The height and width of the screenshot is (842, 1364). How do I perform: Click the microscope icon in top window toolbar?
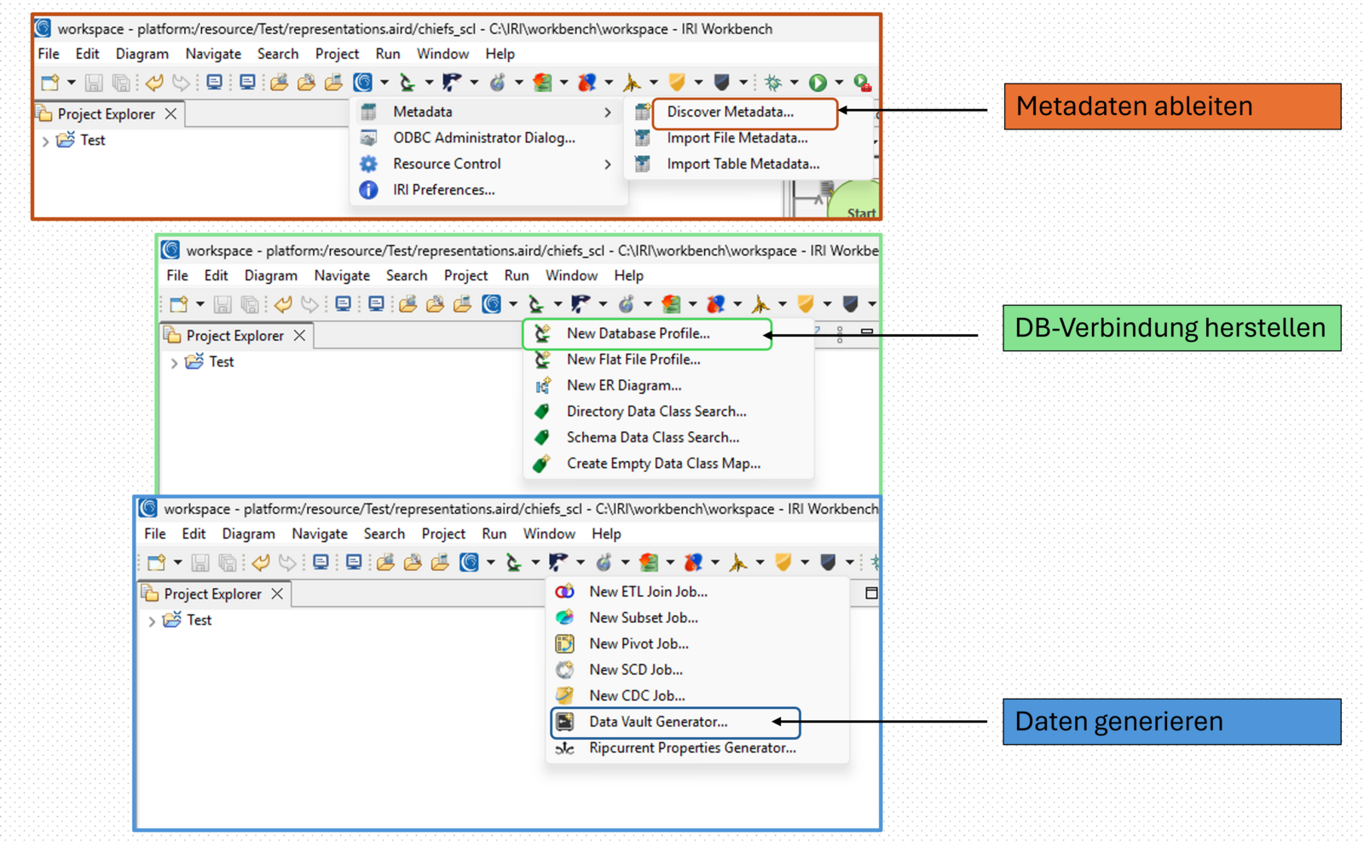407,83
